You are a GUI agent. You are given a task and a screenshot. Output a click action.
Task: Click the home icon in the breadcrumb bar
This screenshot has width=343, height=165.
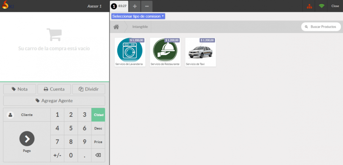click(x=117, y=26)
